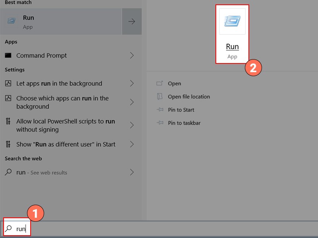Image resolution: width=318 pixels, height=238 pixels.
Task: Expand chevron for run web results
Action: [x=132, y=172]
